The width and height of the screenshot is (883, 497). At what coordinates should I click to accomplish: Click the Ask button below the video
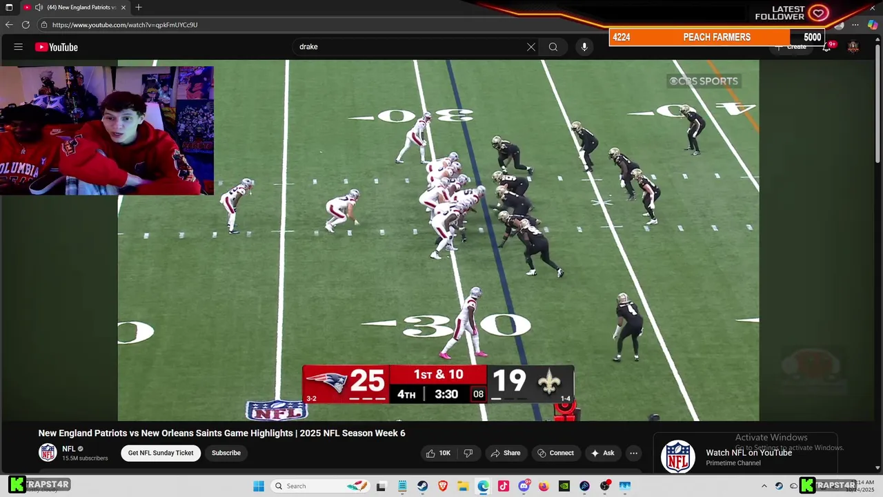pos(602,453)
